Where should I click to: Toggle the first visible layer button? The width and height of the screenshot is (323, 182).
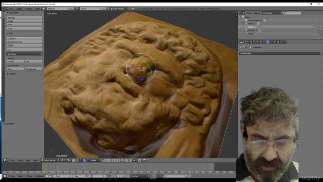click(x=103, y=160)
